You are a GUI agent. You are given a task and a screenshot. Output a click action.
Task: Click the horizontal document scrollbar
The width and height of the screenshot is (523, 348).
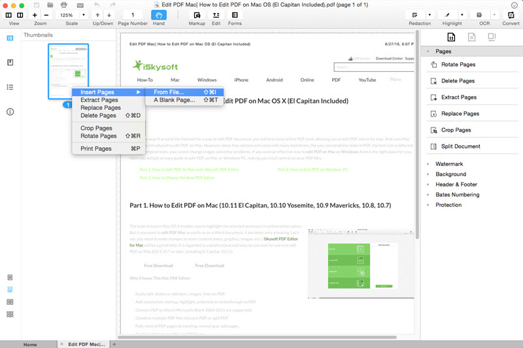(x=257, y=338)
